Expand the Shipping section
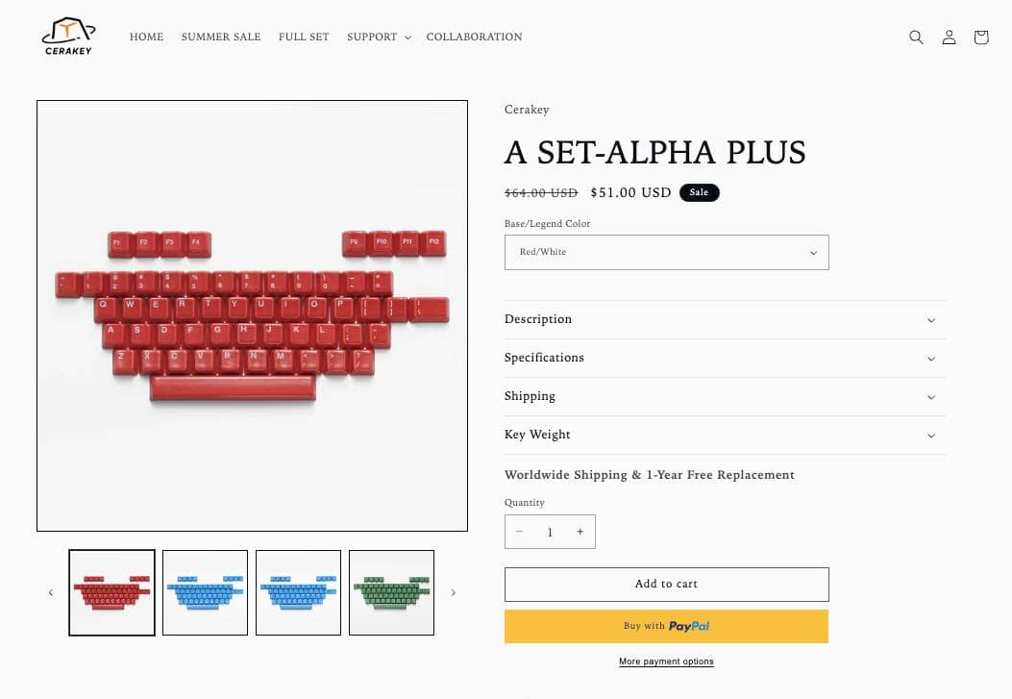Screen dimensions: 1012x699 (x=725, y=396)
